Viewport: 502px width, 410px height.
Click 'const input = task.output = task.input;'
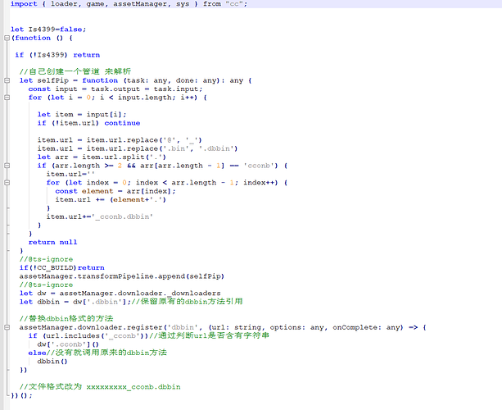pyautogui.click(x=115, y=89)
